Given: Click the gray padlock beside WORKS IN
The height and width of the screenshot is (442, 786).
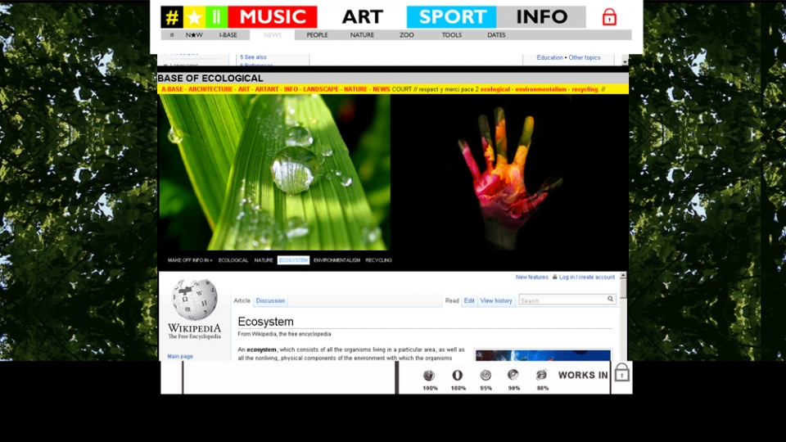Looking at the screenshot, I should 621,373.
